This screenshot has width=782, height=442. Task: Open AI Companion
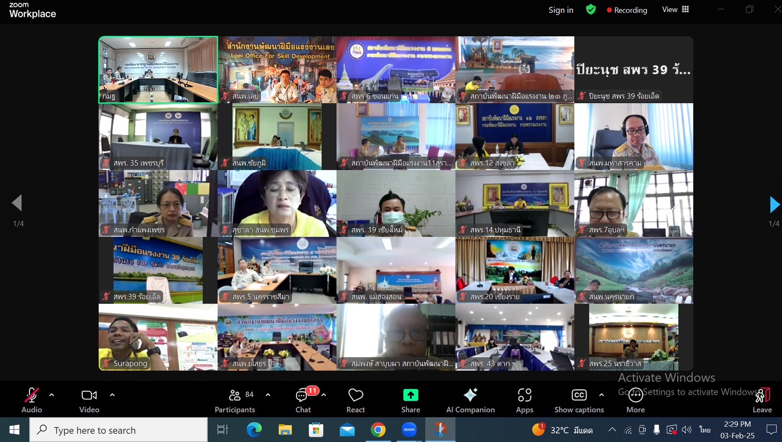(470, 400)
